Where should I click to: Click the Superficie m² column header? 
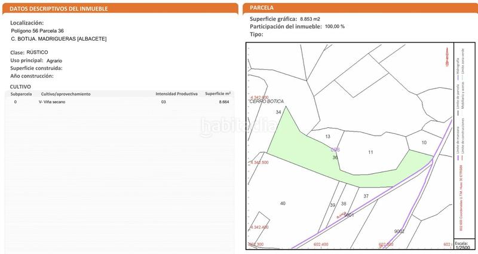(217, 94)
